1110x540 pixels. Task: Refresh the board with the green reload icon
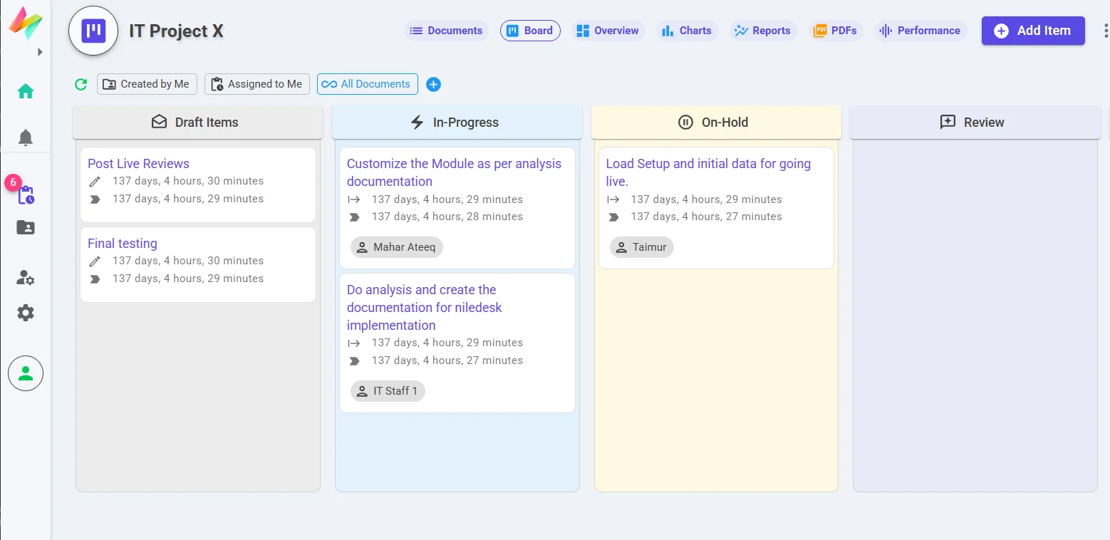(x=81, y=84)
